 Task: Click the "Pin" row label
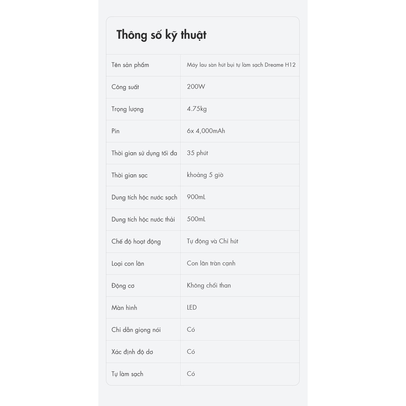point(115,131)
